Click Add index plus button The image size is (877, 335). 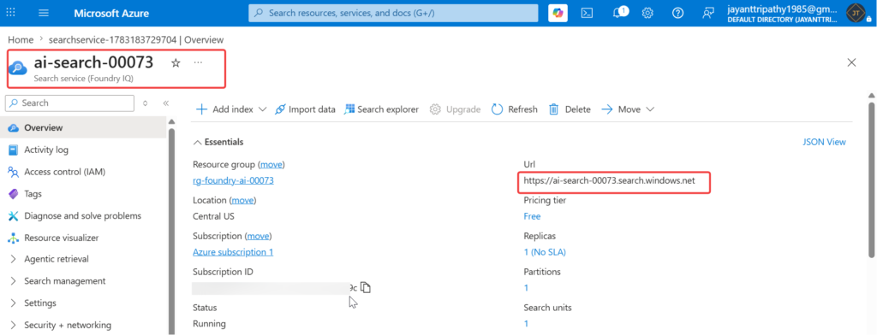coord(224,109)
